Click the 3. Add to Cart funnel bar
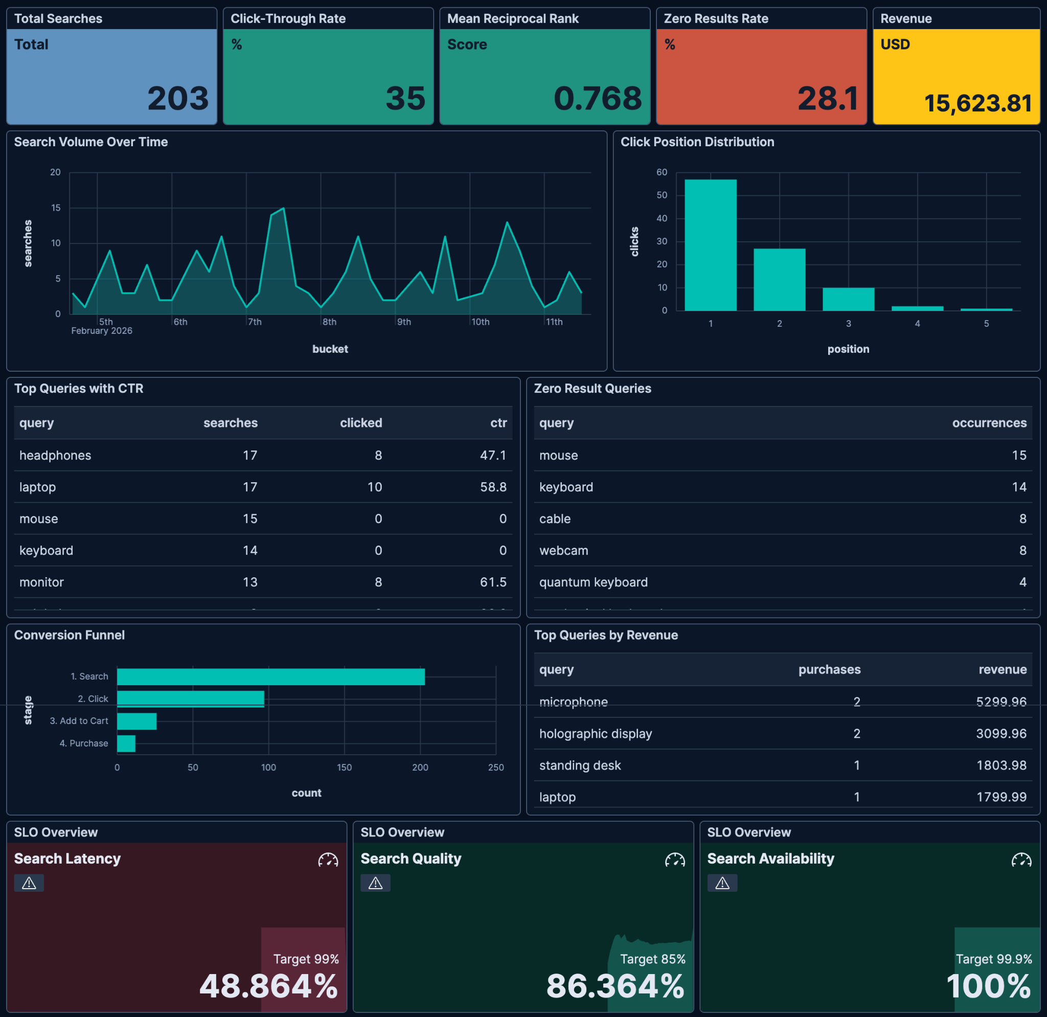Image resolution: width=1047 pixels, height=1017 pixels. pyautogui.click(x=136, y=721)
